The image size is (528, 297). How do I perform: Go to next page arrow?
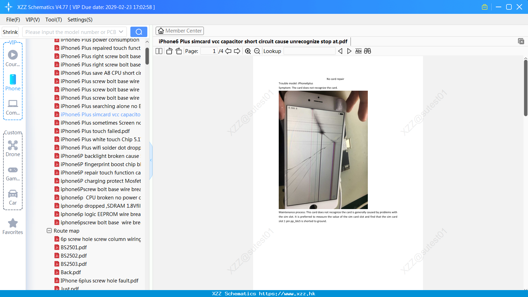coord(237,51)
